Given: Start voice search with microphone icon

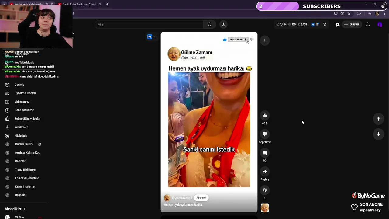Looking at the screenshot, I should pyautogui.click(x=223, y=24).
